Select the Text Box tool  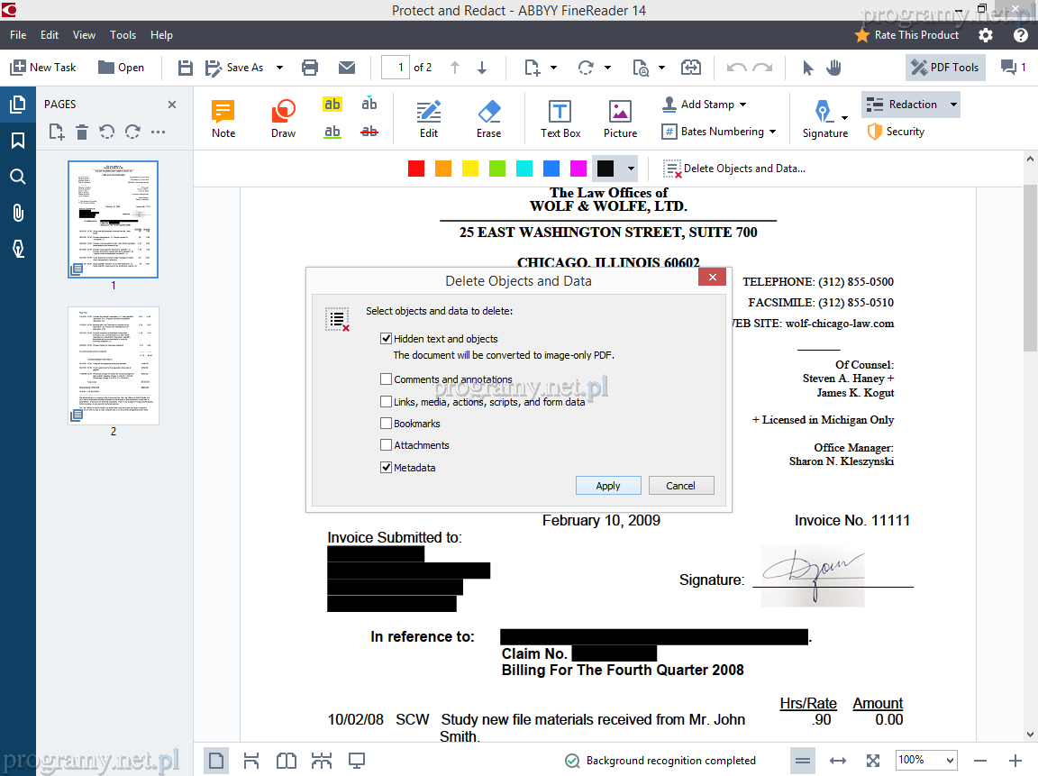[x=560, y=118]
